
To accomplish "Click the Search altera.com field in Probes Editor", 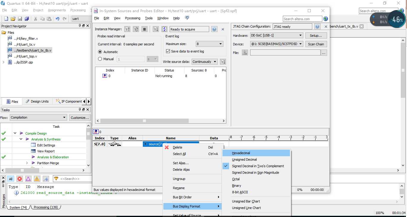I will tap(302, 19).
